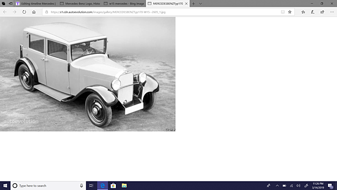
Task: Activate Cortana microphone voice search
Action: 82,186
